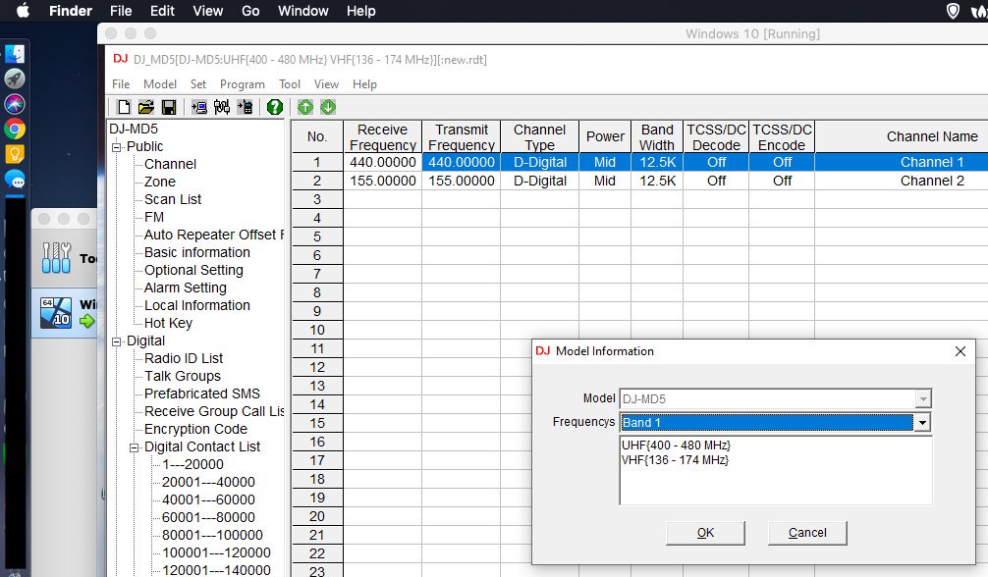Image resolution: width=988 pixels, height=577 pixels.
Task: Open Launchpad rocket icon in Dock
Action: (x=15, y=79)
